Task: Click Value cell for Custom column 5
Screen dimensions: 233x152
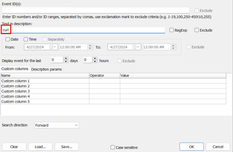Action: coord(173,101)
